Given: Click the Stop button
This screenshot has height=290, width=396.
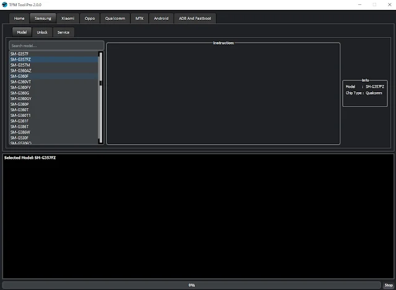Looking at the screenshot, I should tap(389, 285).
